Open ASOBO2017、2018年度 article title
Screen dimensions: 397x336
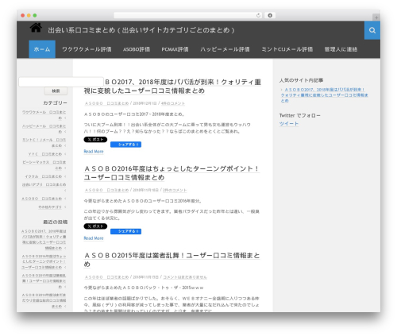[172, 87]
